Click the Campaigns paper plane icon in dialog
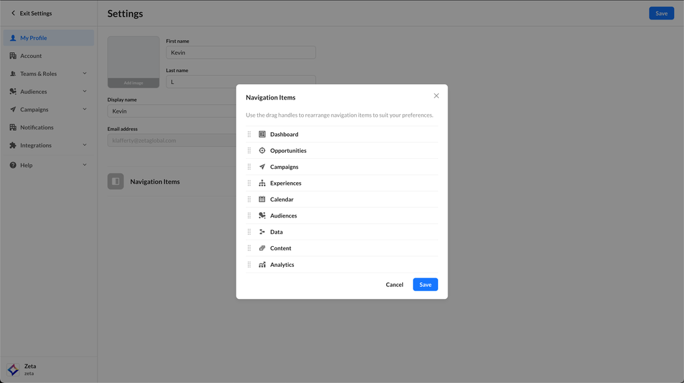Image resolution: width=684 pixels, height=383 pixels. point(263,167)
